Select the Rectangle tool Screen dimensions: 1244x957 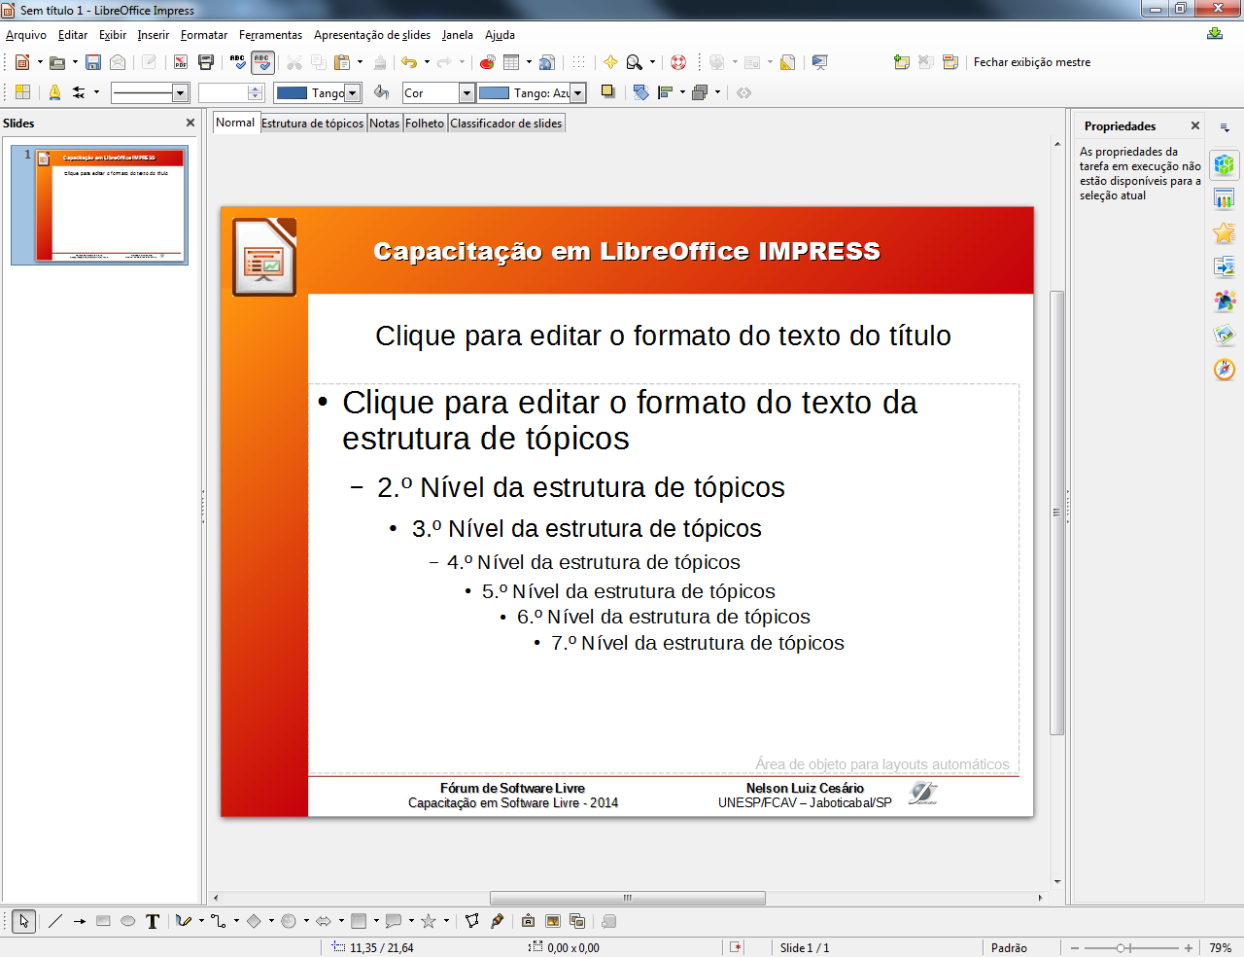click(x=103, y=921)
